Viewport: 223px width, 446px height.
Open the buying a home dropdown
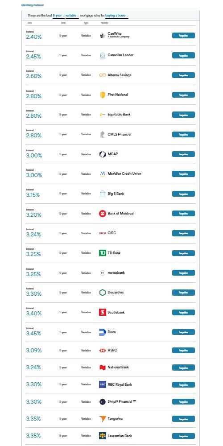116,16
